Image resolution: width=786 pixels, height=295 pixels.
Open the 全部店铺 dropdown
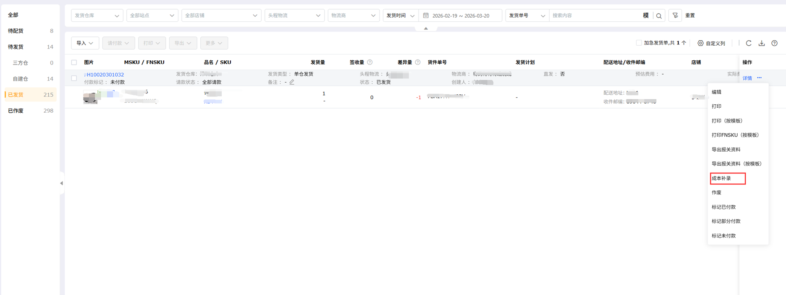click(x=221, y=16)
